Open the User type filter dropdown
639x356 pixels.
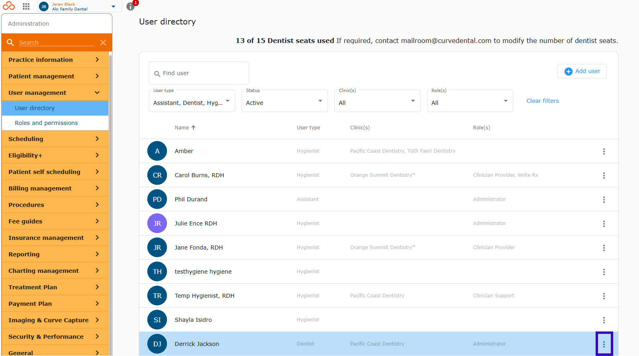pyautogui.click(x=192, y=101)
